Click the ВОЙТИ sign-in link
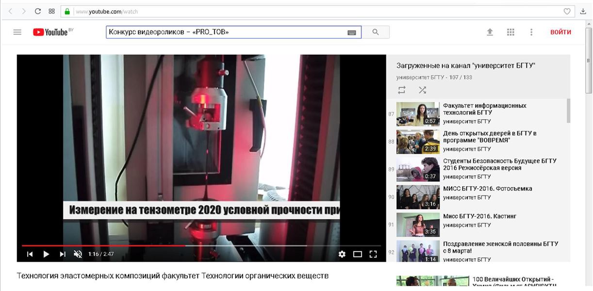The width and height of the screenshot is (593, 291). pyautogui.click(x=560, y=32)
